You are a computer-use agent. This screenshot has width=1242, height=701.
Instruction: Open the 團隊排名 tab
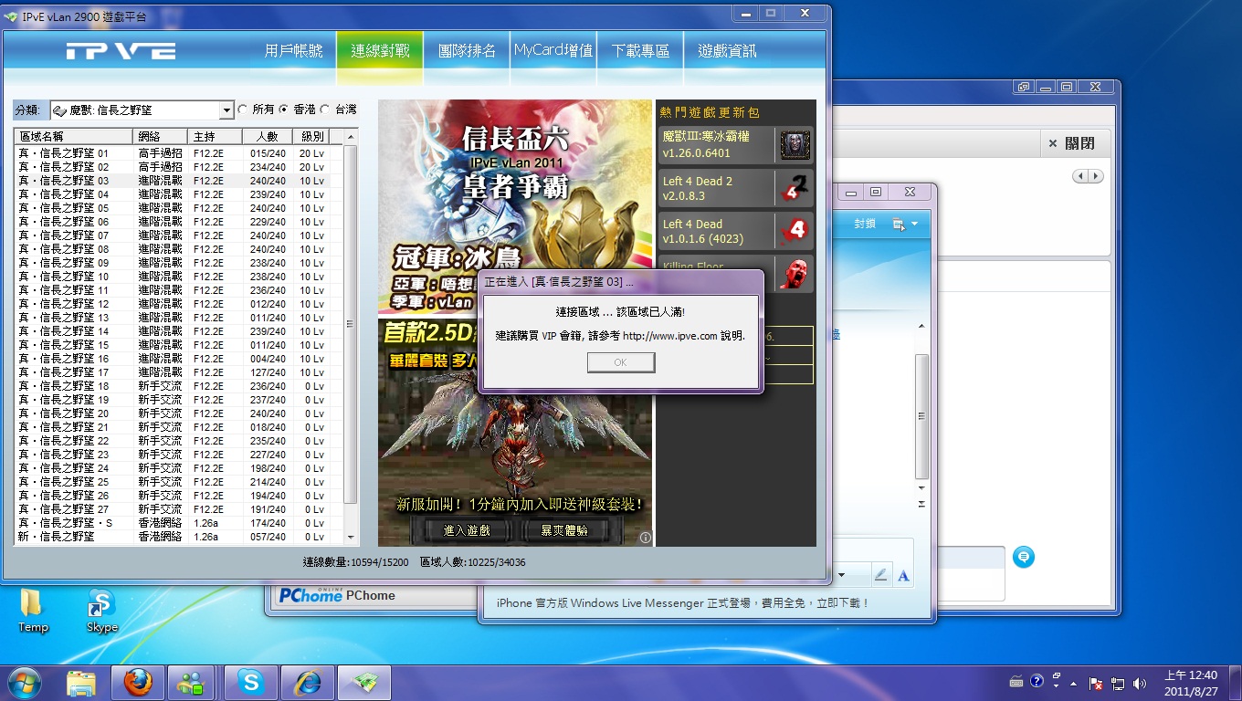467,51
